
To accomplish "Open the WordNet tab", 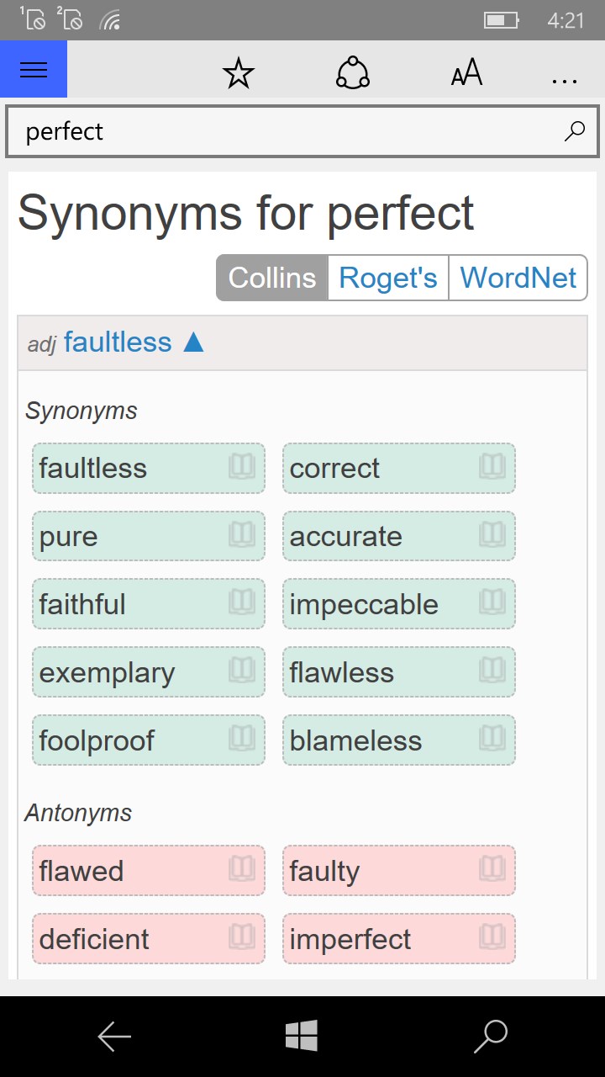I will click(x=518, y=278).
